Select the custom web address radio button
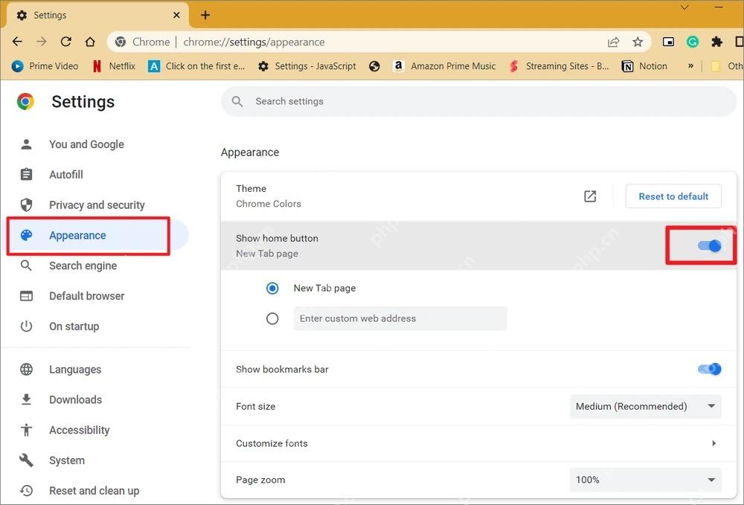 [x=272, y=318]
